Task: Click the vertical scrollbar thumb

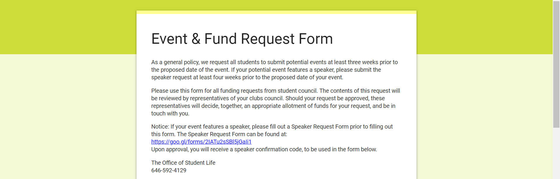Action: [556, 64]
